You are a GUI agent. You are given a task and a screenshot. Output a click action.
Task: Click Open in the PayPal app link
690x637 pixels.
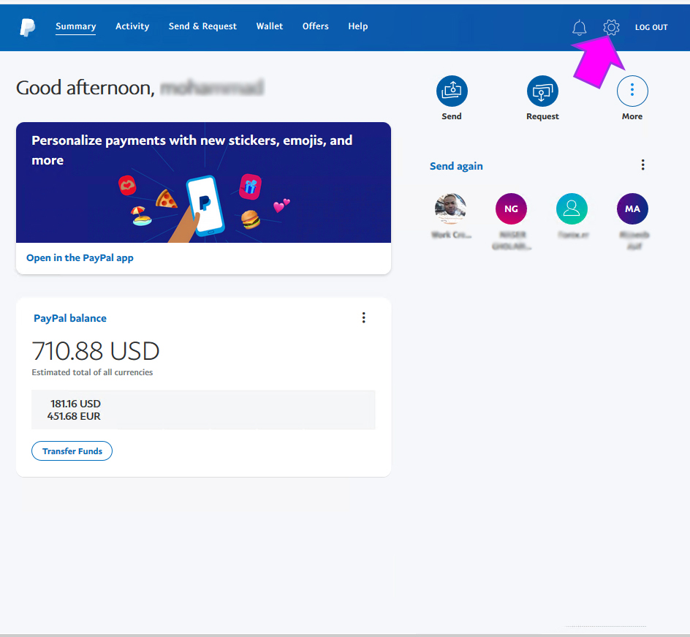[x=80, y=258]
